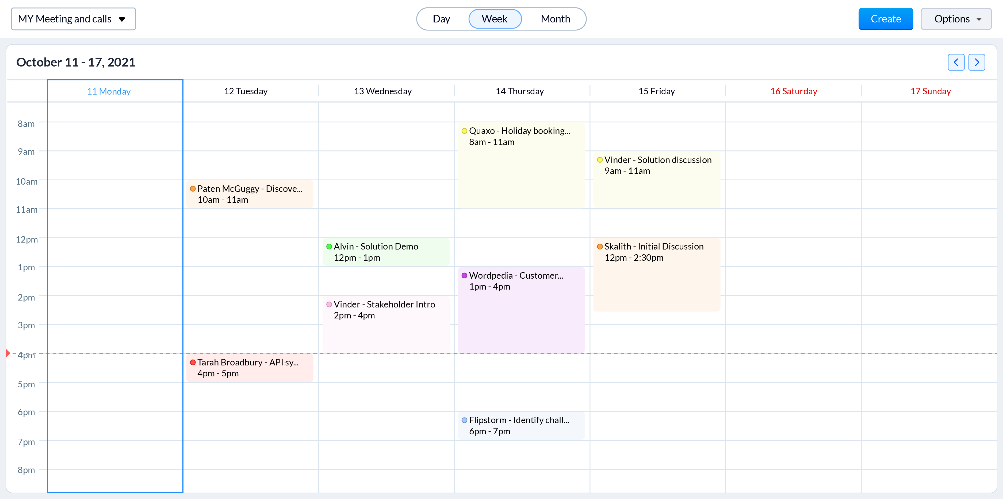
Task: Click current-time red arrow marker
Action: tap(8, 353)
